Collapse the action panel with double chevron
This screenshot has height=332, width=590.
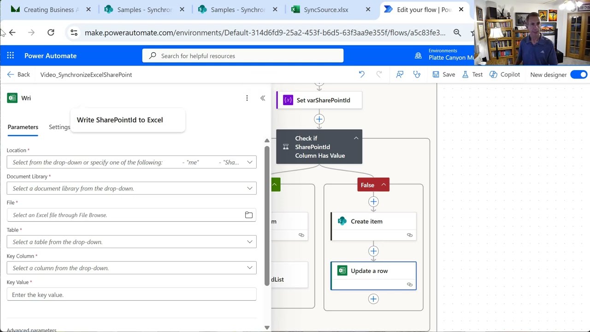pyautogui.click(x=263, y=98)
